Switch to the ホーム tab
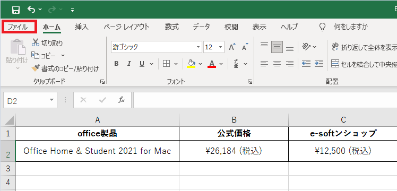The height and width of the screenshot is (191, 397). click(x=51, y=27)
